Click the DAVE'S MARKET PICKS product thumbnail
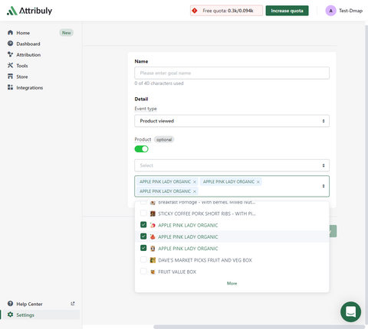 point(153,260)
